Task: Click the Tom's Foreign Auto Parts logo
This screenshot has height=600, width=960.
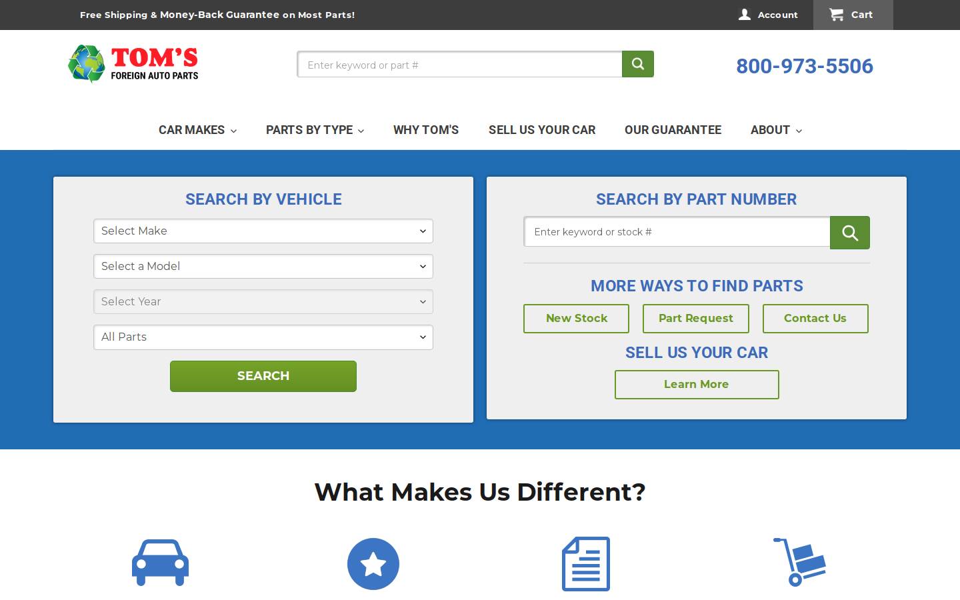Action: (x=133, y=64)
